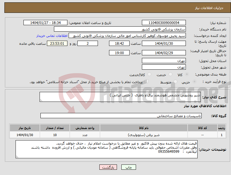Click the نوع فرآیند خرید label
Viewport: 231px width, 175px height.
215,82
